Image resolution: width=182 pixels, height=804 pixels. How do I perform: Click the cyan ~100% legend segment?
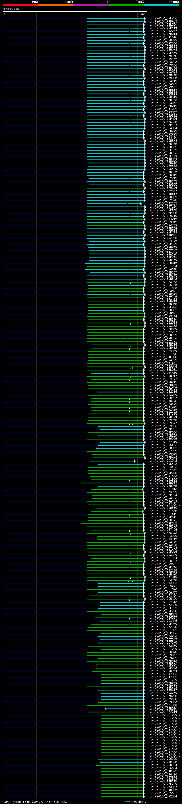pos(162,5)
